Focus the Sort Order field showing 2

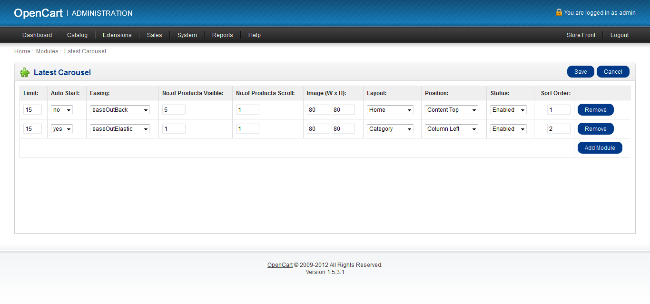558,129
